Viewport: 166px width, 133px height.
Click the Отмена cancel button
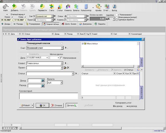[x=57, y=106]
